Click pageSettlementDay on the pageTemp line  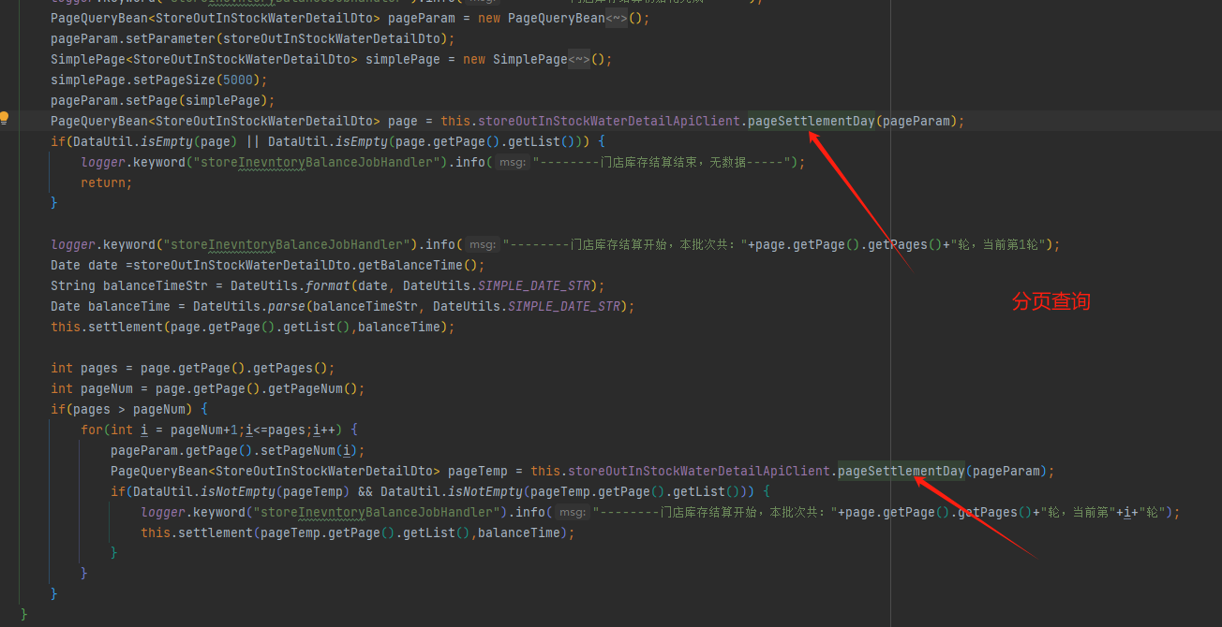click(x=901, y=471)
